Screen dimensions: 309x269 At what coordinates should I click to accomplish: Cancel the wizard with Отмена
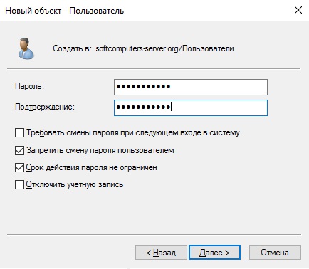(275, 253)
